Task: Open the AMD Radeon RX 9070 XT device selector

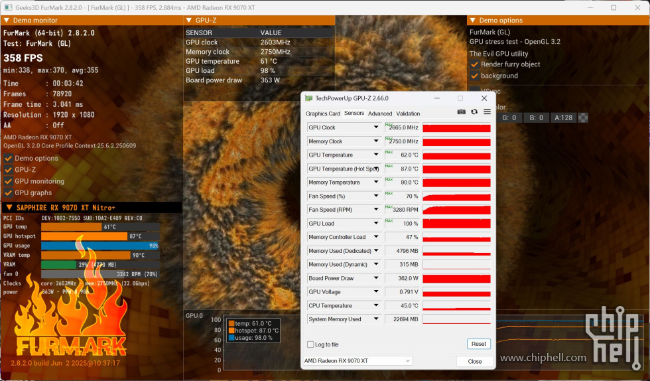Action: point(357,361)
